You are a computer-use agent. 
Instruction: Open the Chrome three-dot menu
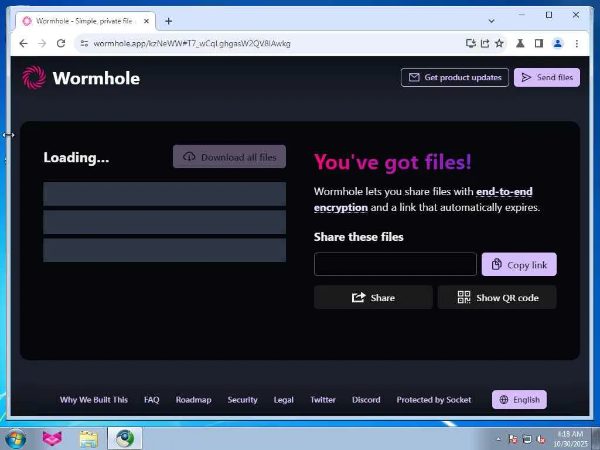(577, 43)
